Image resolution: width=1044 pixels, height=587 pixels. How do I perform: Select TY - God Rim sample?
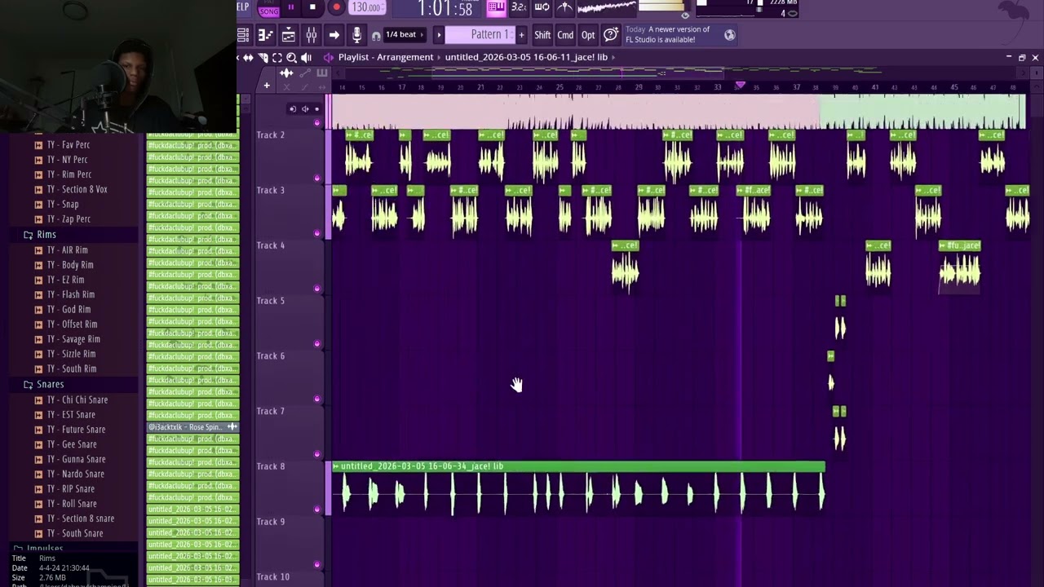68,310
